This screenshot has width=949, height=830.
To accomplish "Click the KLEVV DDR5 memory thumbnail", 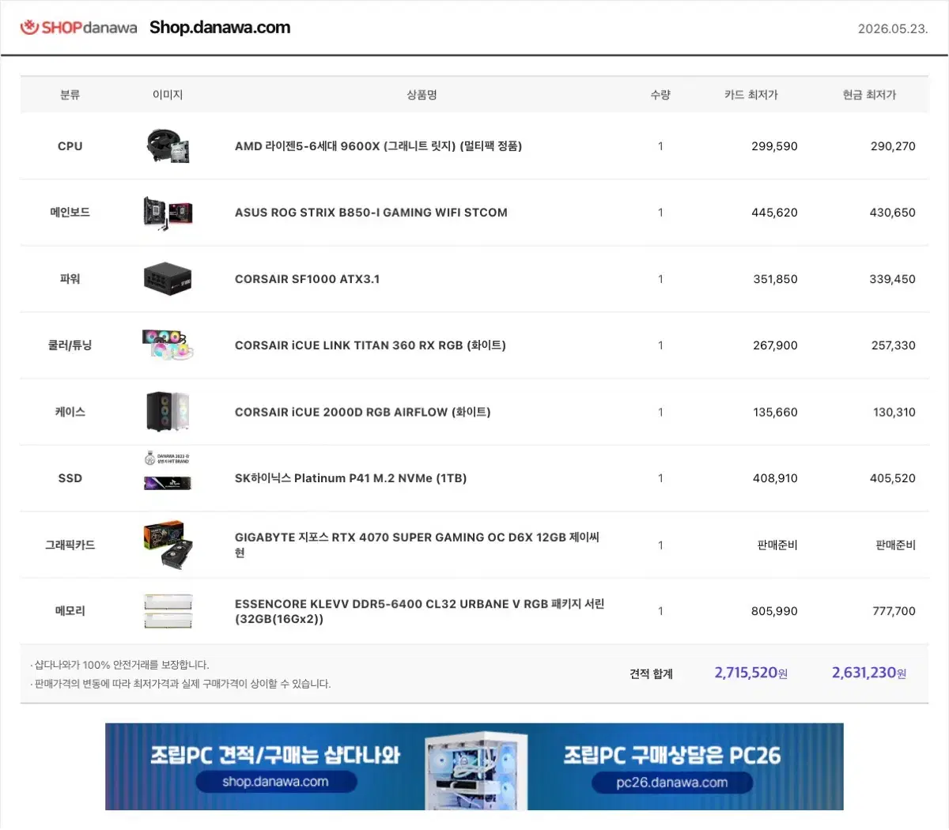I will click(168, 611).
